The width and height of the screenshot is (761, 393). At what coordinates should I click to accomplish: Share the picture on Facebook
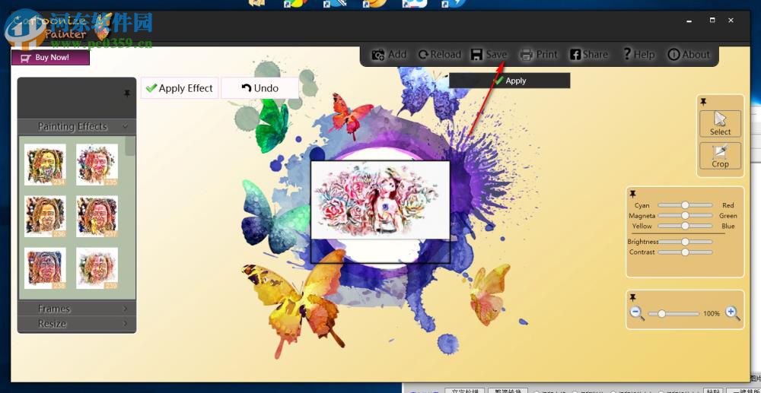click(x=589, y=55)
